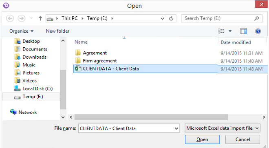Click the Open button
This screenshot has width=269, height=148.
click(202, 139)
